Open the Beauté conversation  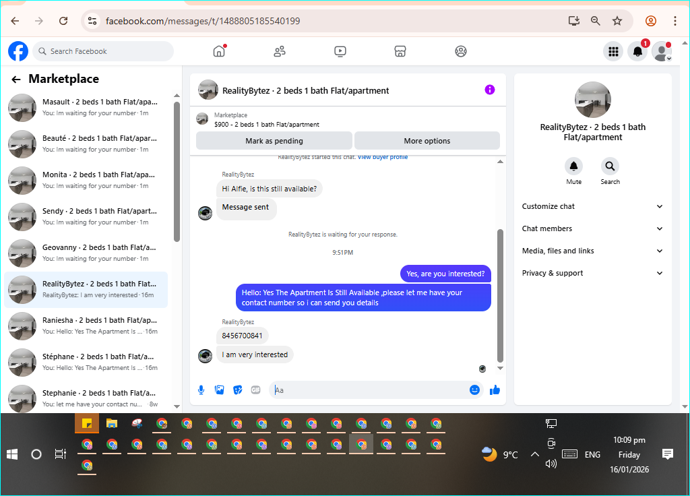86,144
